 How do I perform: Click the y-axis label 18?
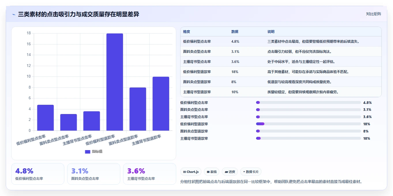[x=29, y=33]
